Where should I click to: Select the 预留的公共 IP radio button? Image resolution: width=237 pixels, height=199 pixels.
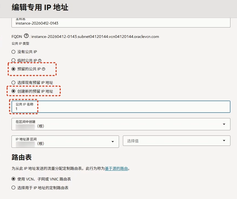click(13, 69)
